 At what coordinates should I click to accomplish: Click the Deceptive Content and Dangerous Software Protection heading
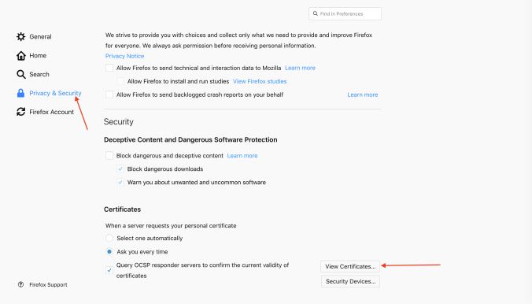click(x=190, y=139)
